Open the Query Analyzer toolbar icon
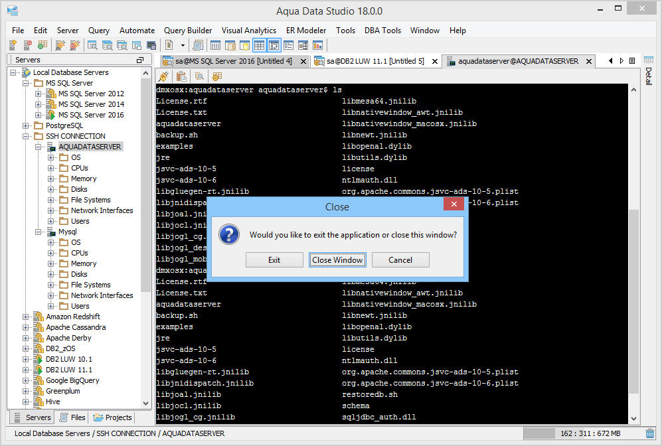 coord(92,45)
